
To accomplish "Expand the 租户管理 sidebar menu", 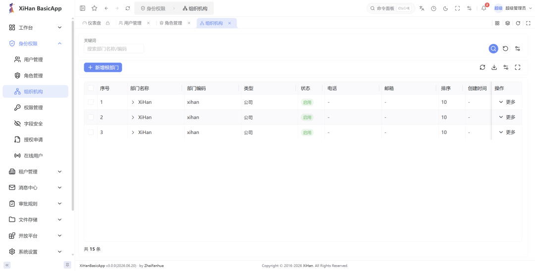I will [36, 172].
